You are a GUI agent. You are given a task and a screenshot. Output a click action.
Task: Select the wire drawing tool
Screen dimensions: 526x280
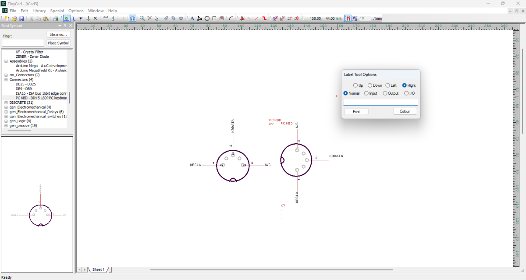(74, 18)
